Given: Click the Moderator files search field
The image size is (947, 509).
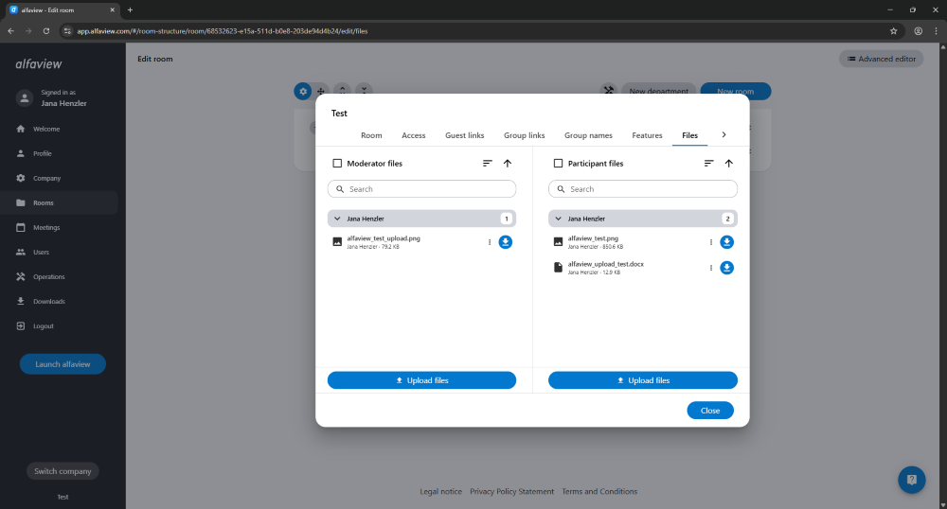Looking at the screenshot, I should 421,189.
